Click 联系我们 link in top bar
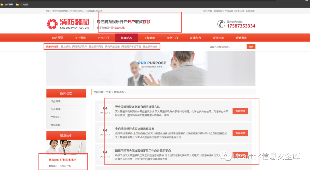Viewport: 310px width, 170px height. [239, 11]
